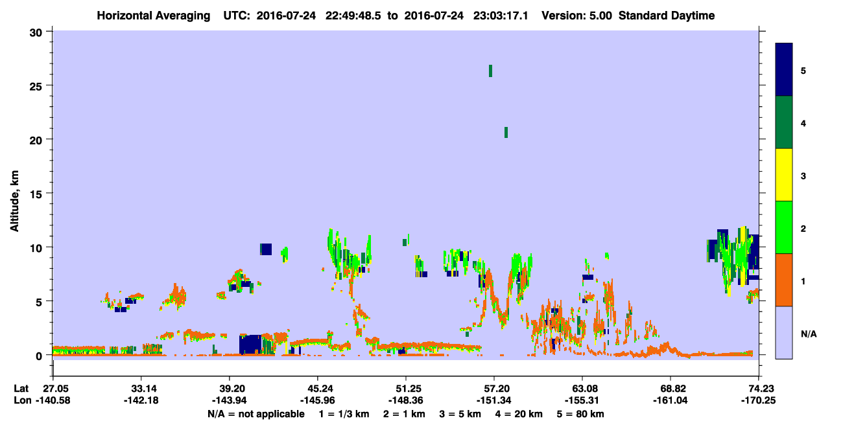Click longitude value -143.94
Screen dimensions: 843x432
(230, 400)
